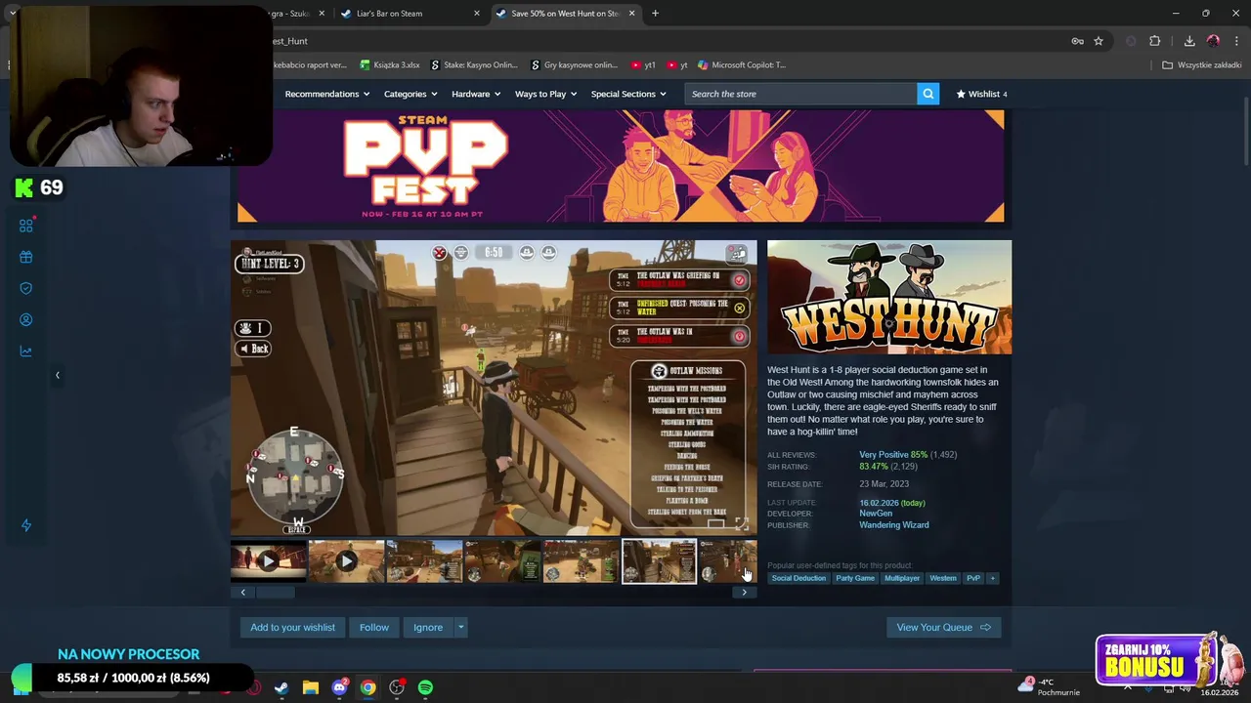Expand the Categories dropdown

pos(410,94)
